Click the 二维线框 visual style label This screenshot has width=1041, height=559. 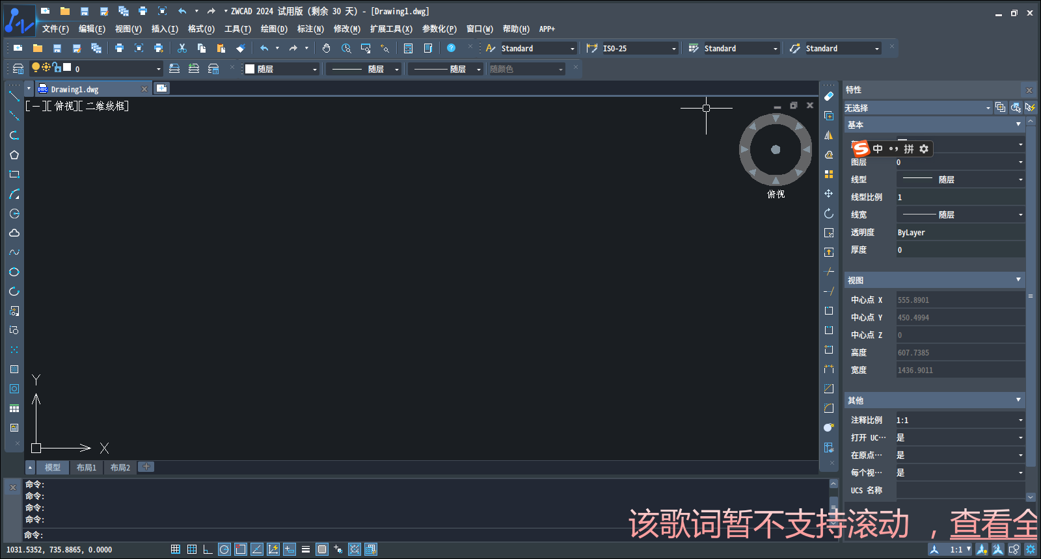pos(107,106)
